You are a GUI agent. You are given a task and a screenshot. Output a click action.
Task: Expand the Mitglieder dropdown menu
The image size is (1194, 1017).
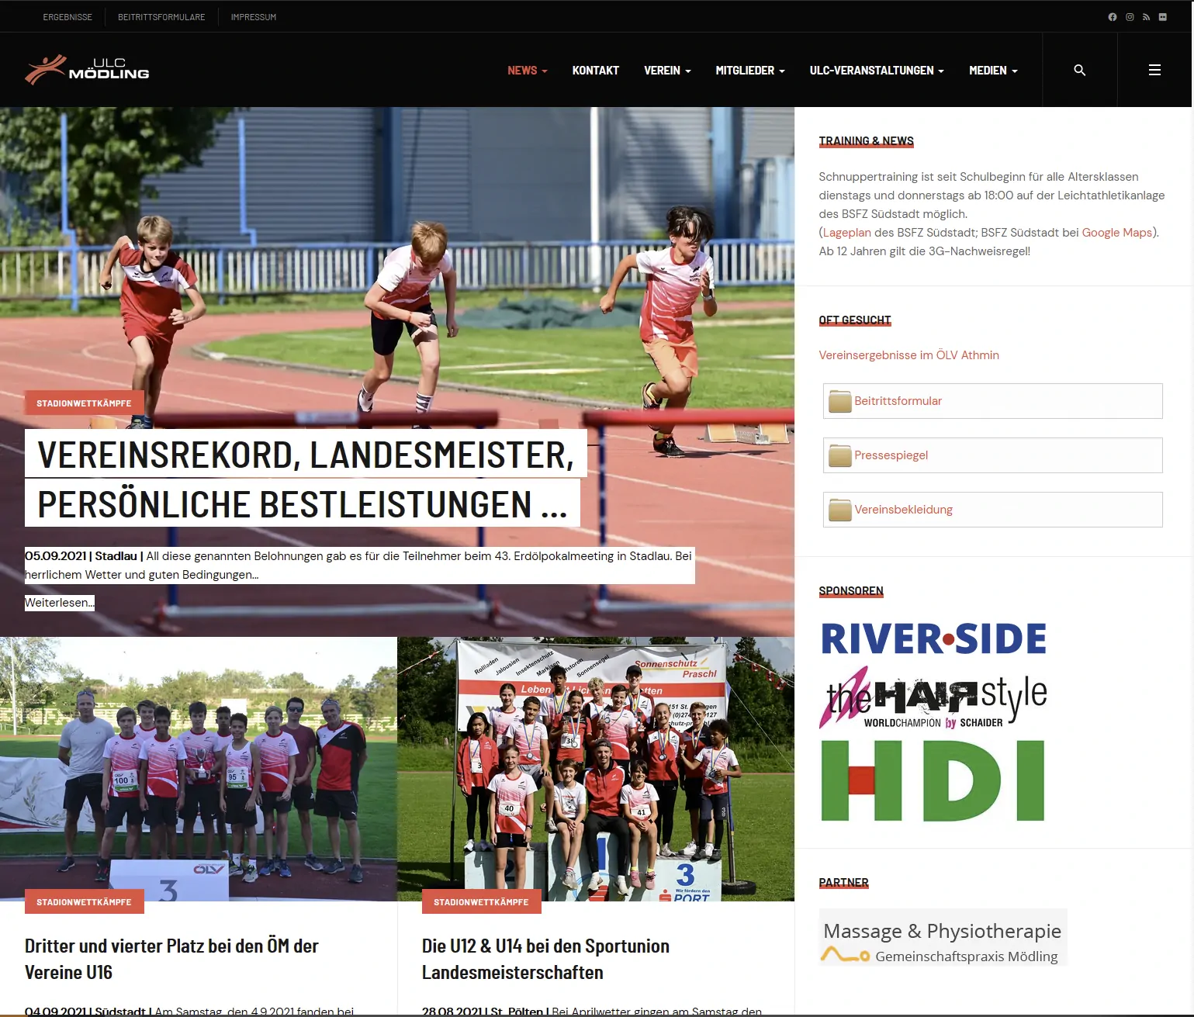pos(750,71)
